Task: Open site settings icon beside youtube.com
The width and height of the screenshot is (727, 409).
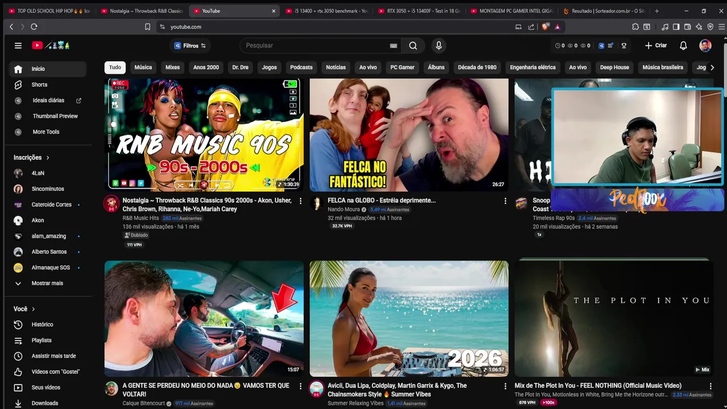Action: [x=162, y=27]
